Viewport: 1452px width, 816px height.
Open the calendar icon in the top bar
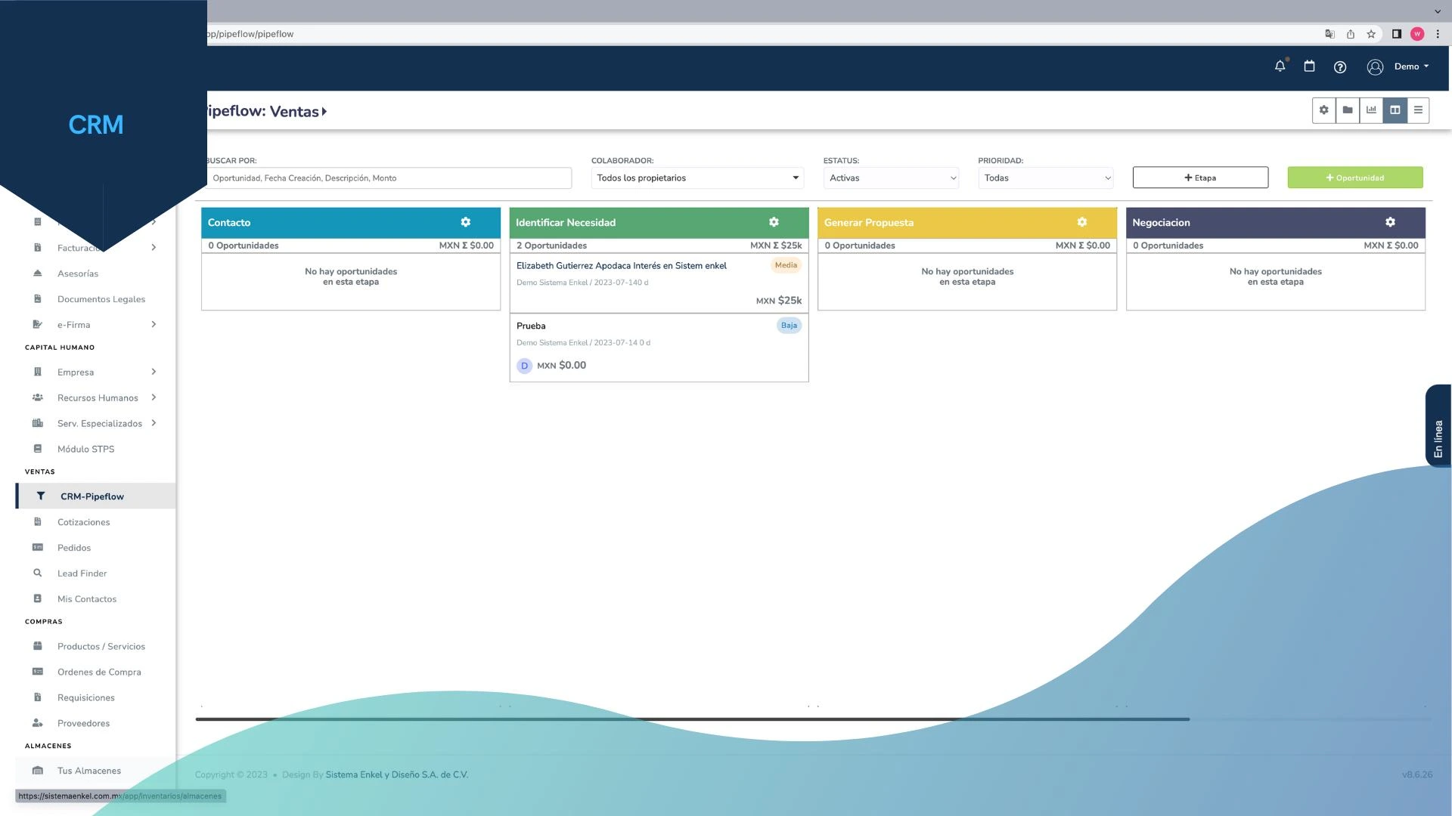(1310, 66)
